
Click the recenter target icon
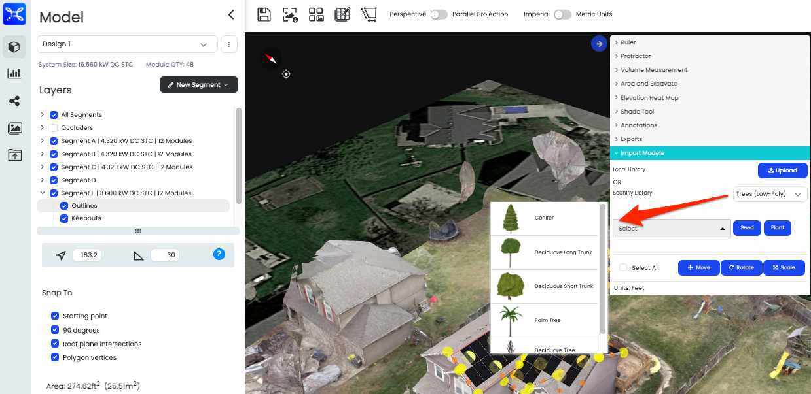[286, 74]
